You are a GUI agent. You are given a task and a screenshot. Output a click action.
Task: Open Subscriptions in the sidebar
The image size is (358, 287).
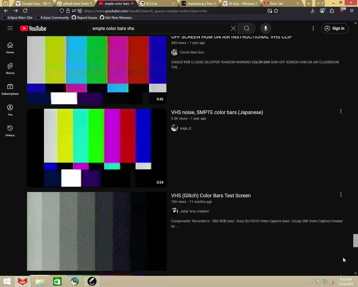point(10,89)
